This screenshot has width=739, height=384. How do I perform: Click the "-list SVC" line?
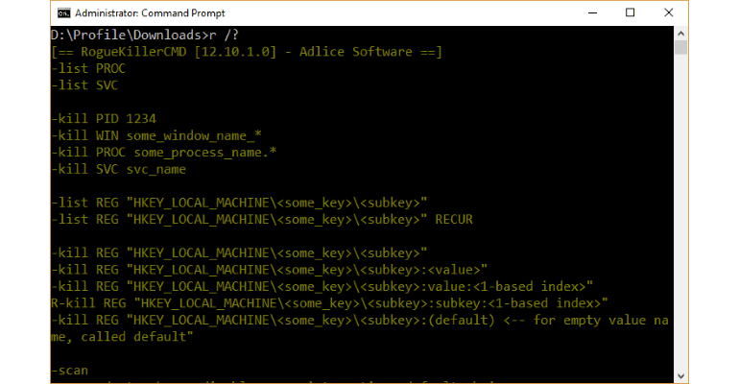click(84, 86)
